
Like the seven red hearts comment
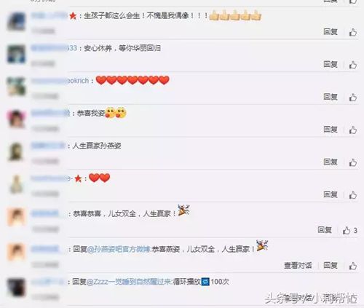[x=353, y=97]
